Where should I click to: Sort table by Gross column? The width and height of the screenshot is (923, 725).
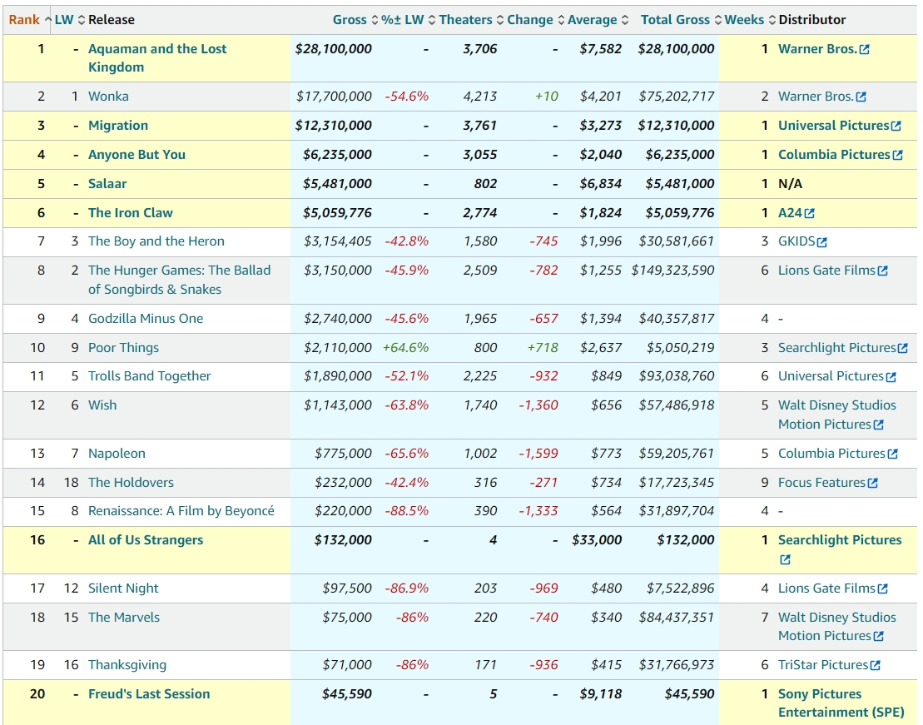click(355, 20)
